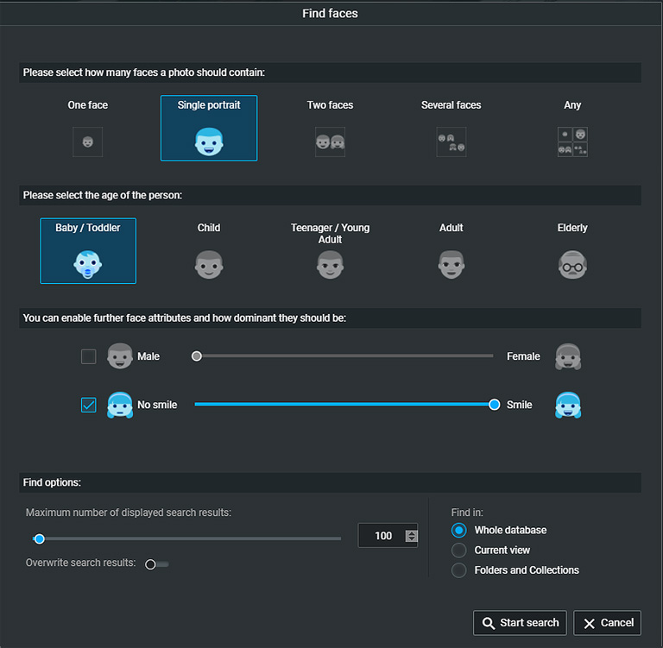Choose the Child age face icon

[x=209, y=265]
